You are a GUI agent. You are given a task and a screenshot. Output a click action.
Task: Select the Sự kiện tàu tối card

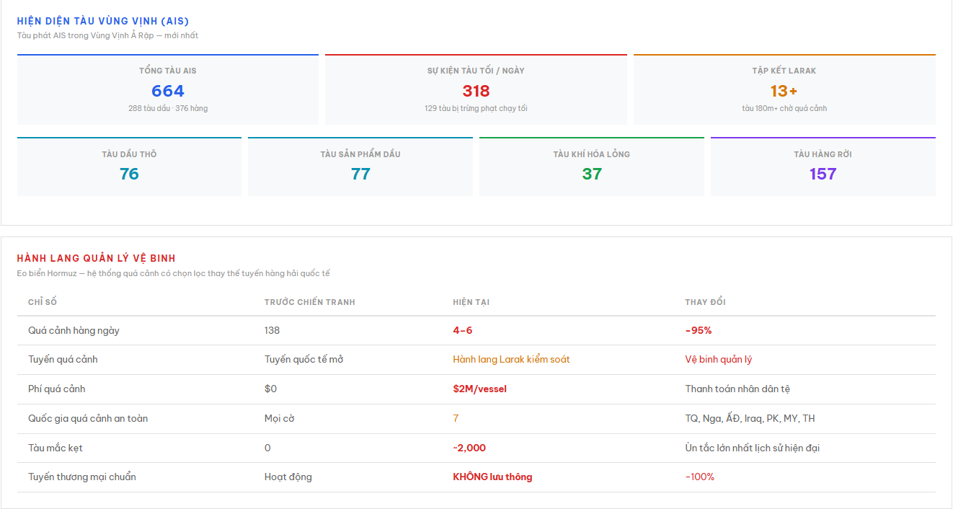[476, 90]
